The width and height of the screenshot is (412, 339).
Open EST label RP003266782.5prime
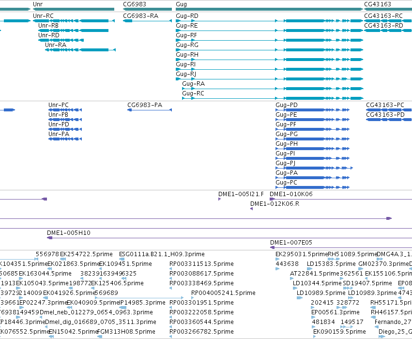pyautogui.click(x=201, y=332)
